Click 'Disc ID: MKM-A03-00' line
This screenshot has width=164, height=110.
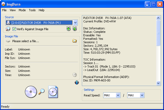97,80
